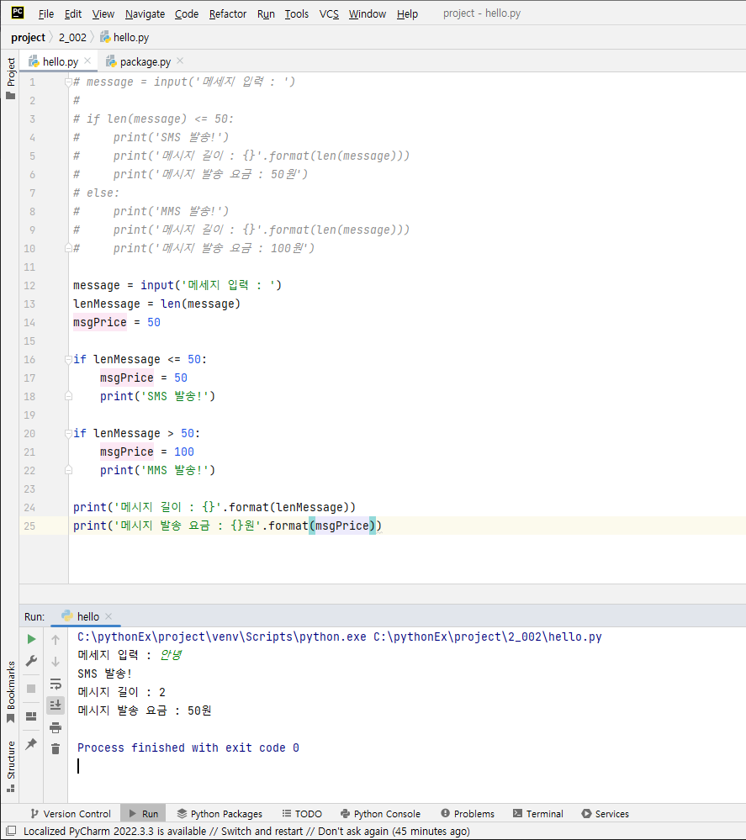
Task: Click the project breadcrumb
Action: [28, 38]
